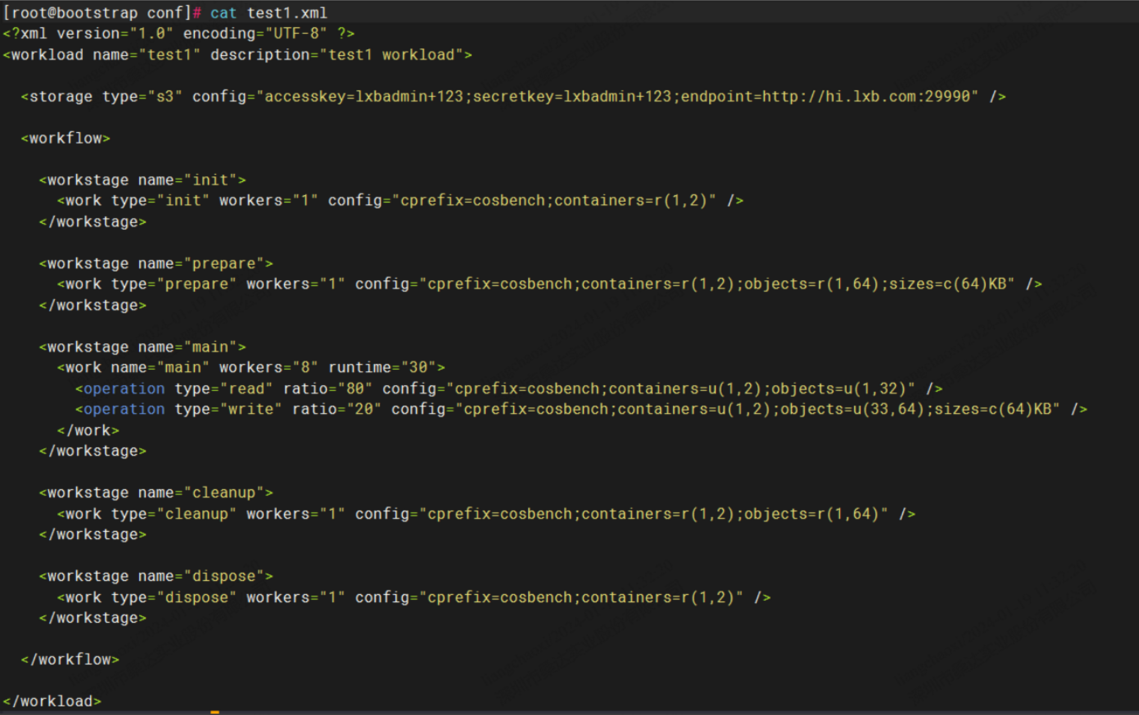This screenshot has width=1139, height=715.
Task: Click the closing </workload> tag
Action: point(52,701)
